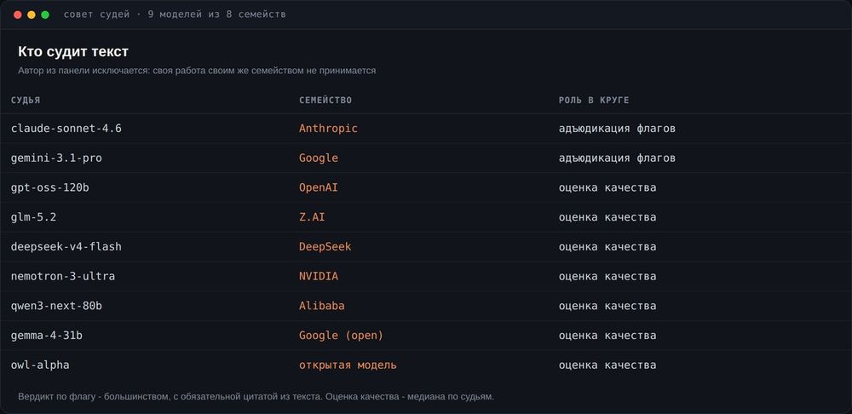The width and height of the screenshot is (852, 414).
Task: Click the 'СЕМЕЙСТВО' column header
Action: (325, 101)
